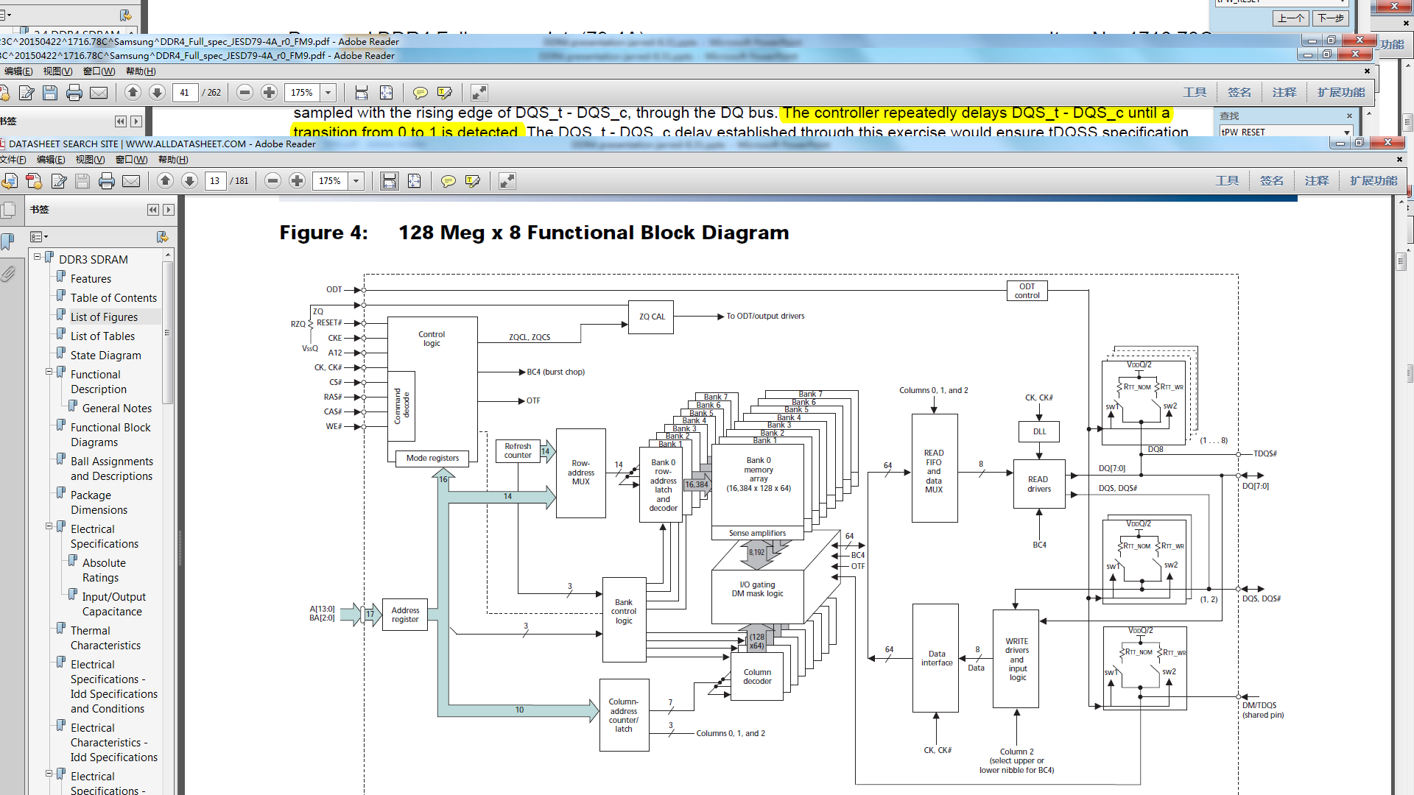The height and width of the screenshot is (795, 1414).
Task: Zoom in with the plus button
Action: click(297, 181)
